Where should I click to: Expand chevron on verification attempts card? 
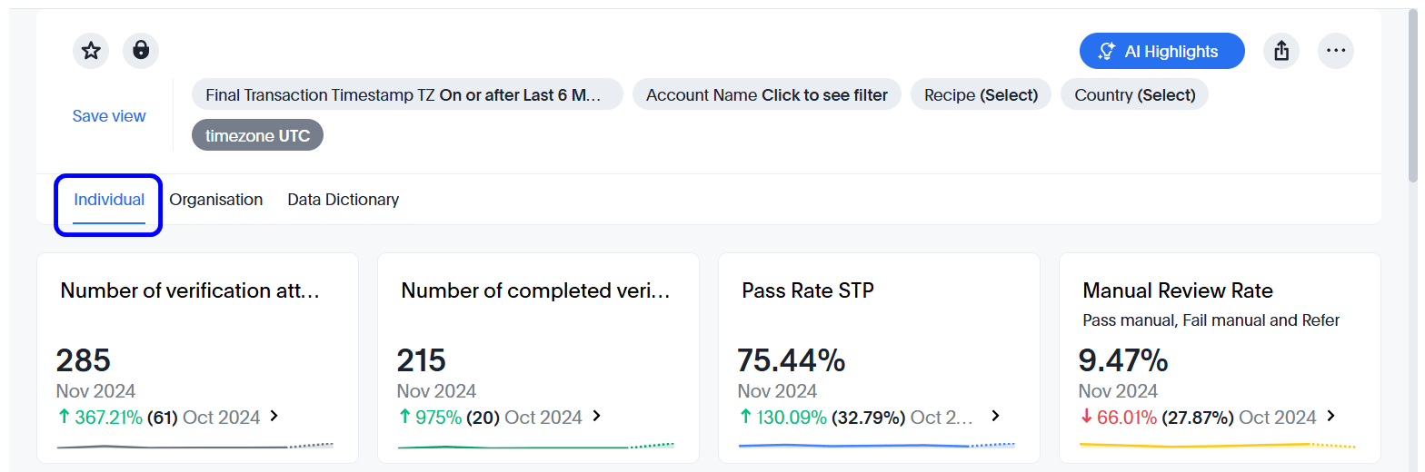click(274, 417)
